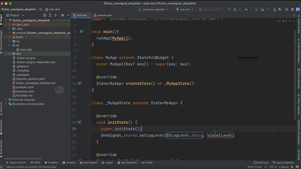Open the App Inspection tool tab
The width and height of the screenshot is (301, 169).
point(127,162)
